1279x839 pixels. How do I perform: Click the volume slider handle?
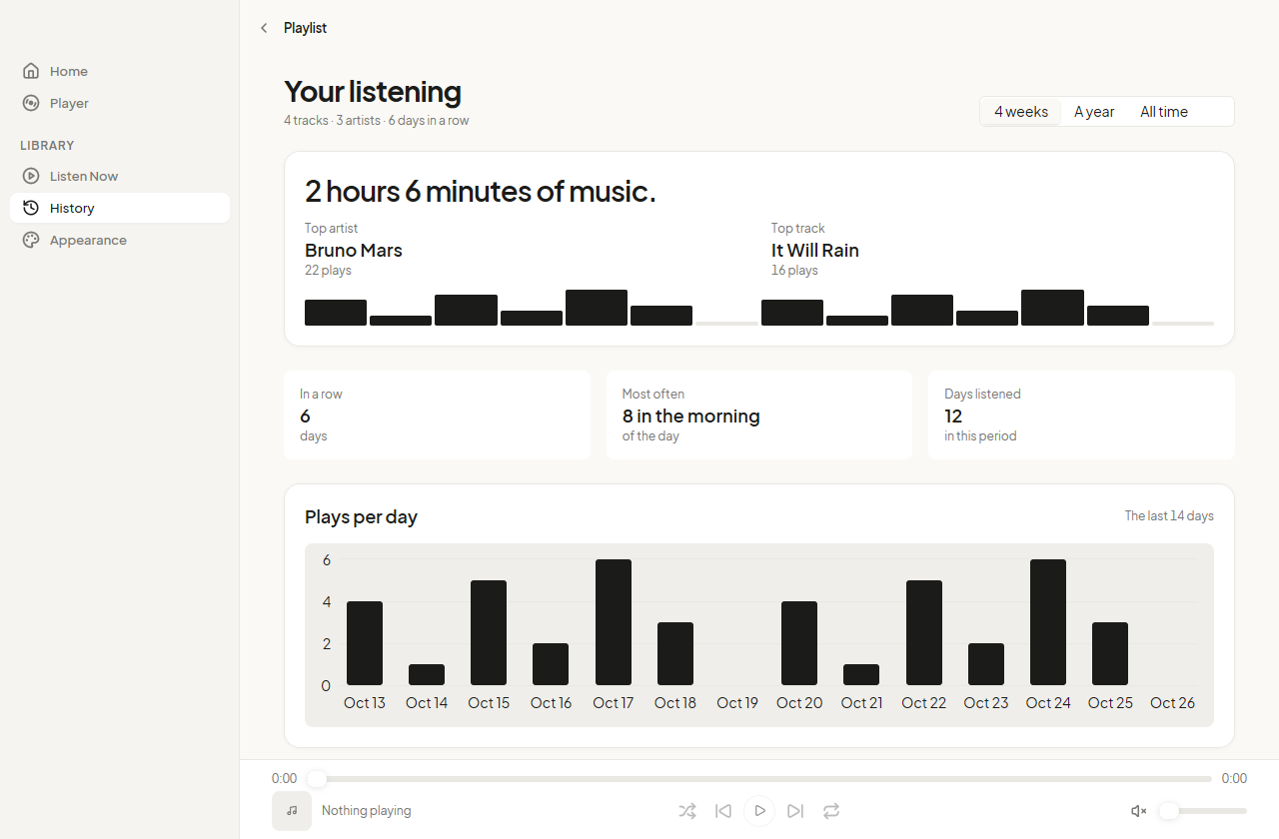point(1168,811)
